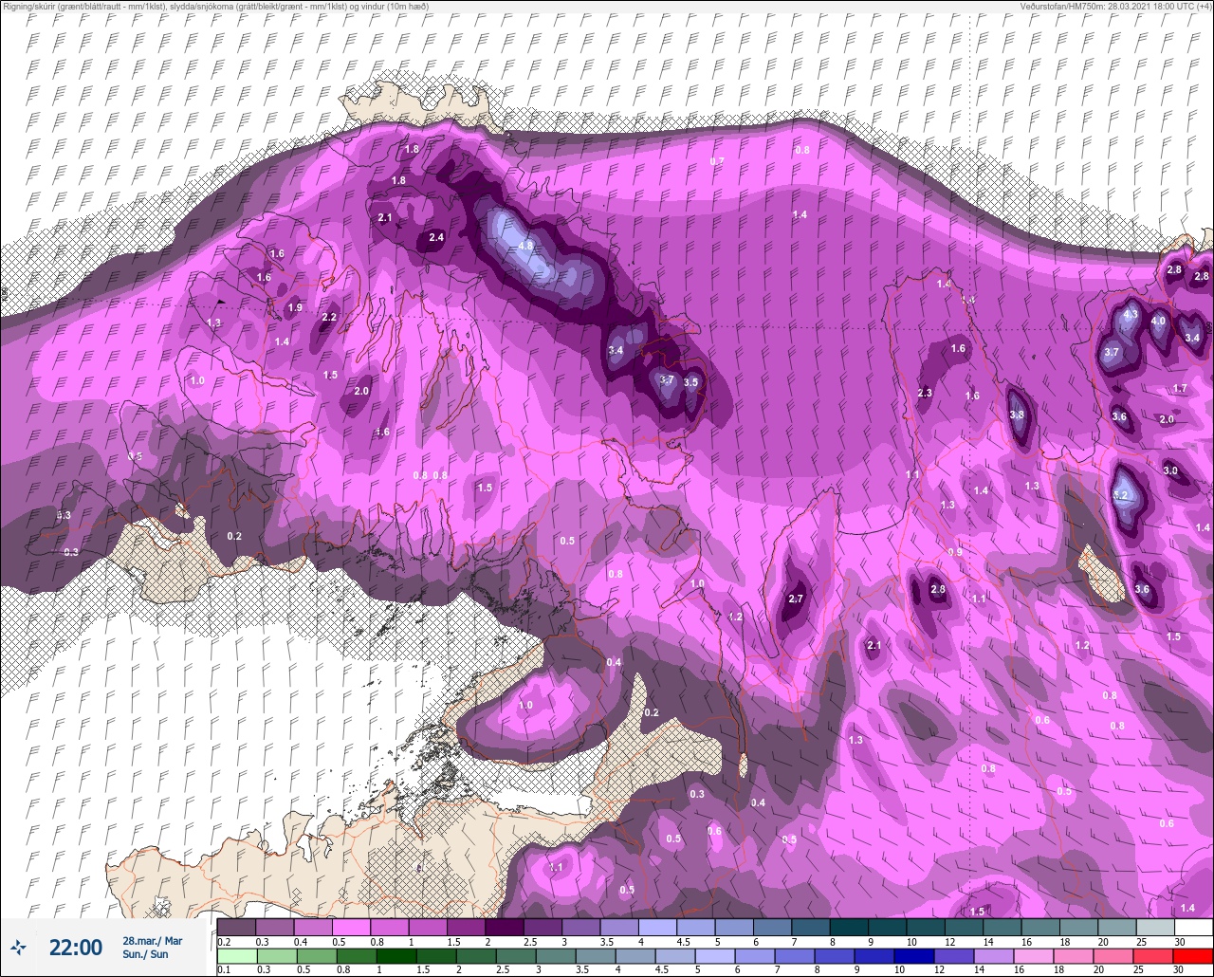Click the 4.0 precipitation value on map
1214x977 pixels.
click(1158, 321)
